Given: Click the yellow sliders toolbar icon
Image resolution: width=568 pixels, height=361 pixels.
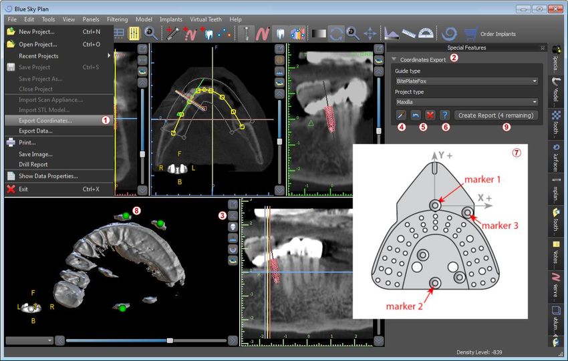Looking at the screenshot, I should [x=134, y=33].
